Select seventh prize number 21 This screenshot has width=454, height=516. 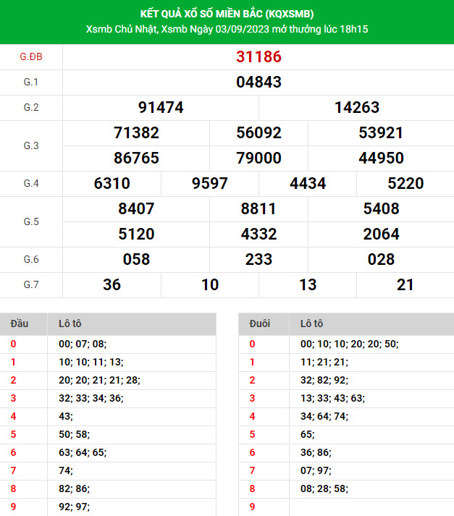405,284
